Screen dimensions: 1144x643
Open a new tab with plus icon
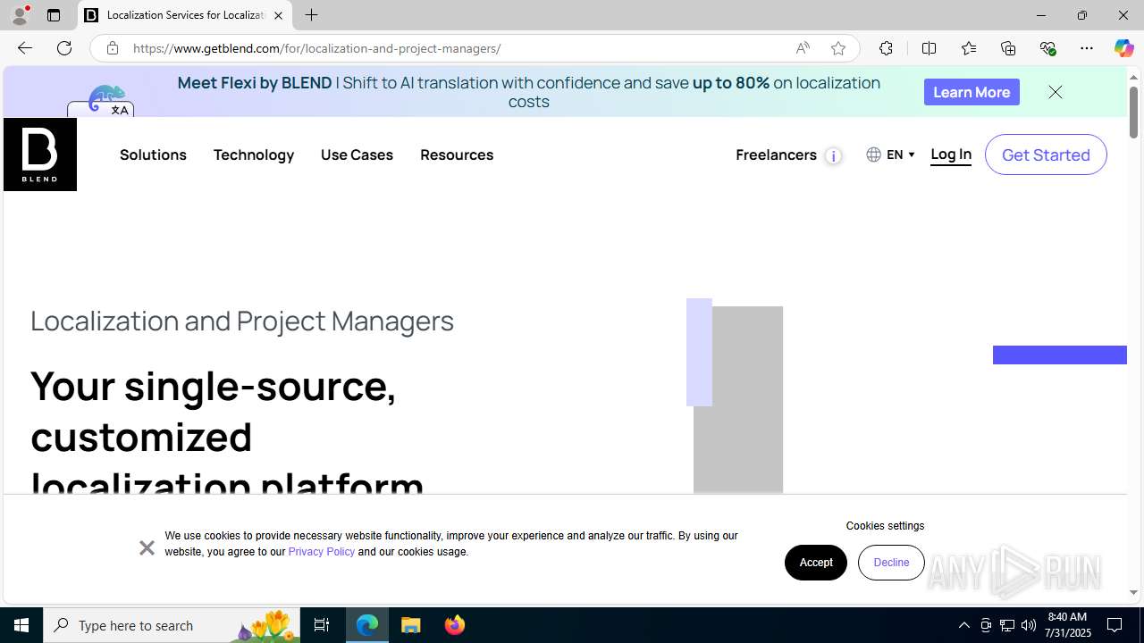pyautogui.click(x=311, y=15)
